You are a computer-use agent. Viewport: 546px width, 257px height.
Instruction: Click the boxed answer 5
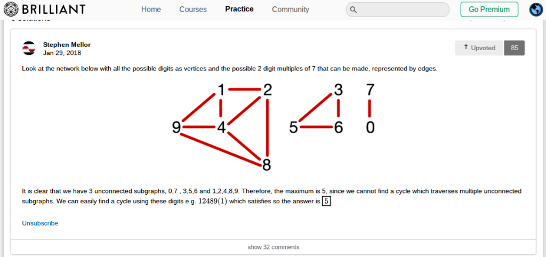326,201
